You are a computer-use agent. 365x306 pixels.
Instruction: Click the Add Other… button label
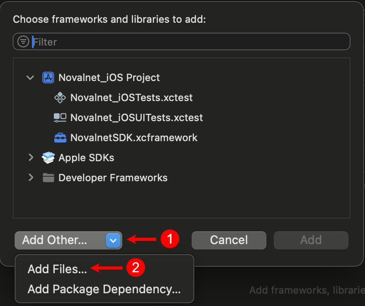tap(55, 240)
